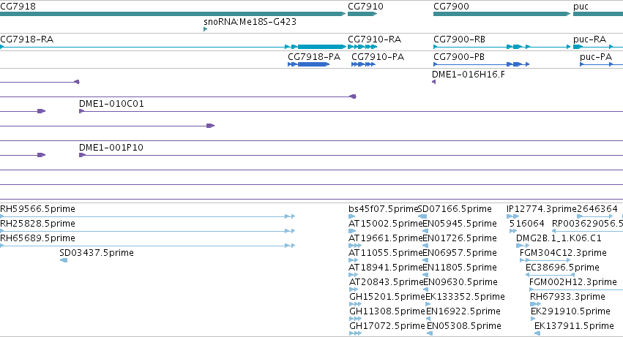Open the CG7900 gene label
This screenshot has height=337, width=623.
click(451, 7)
